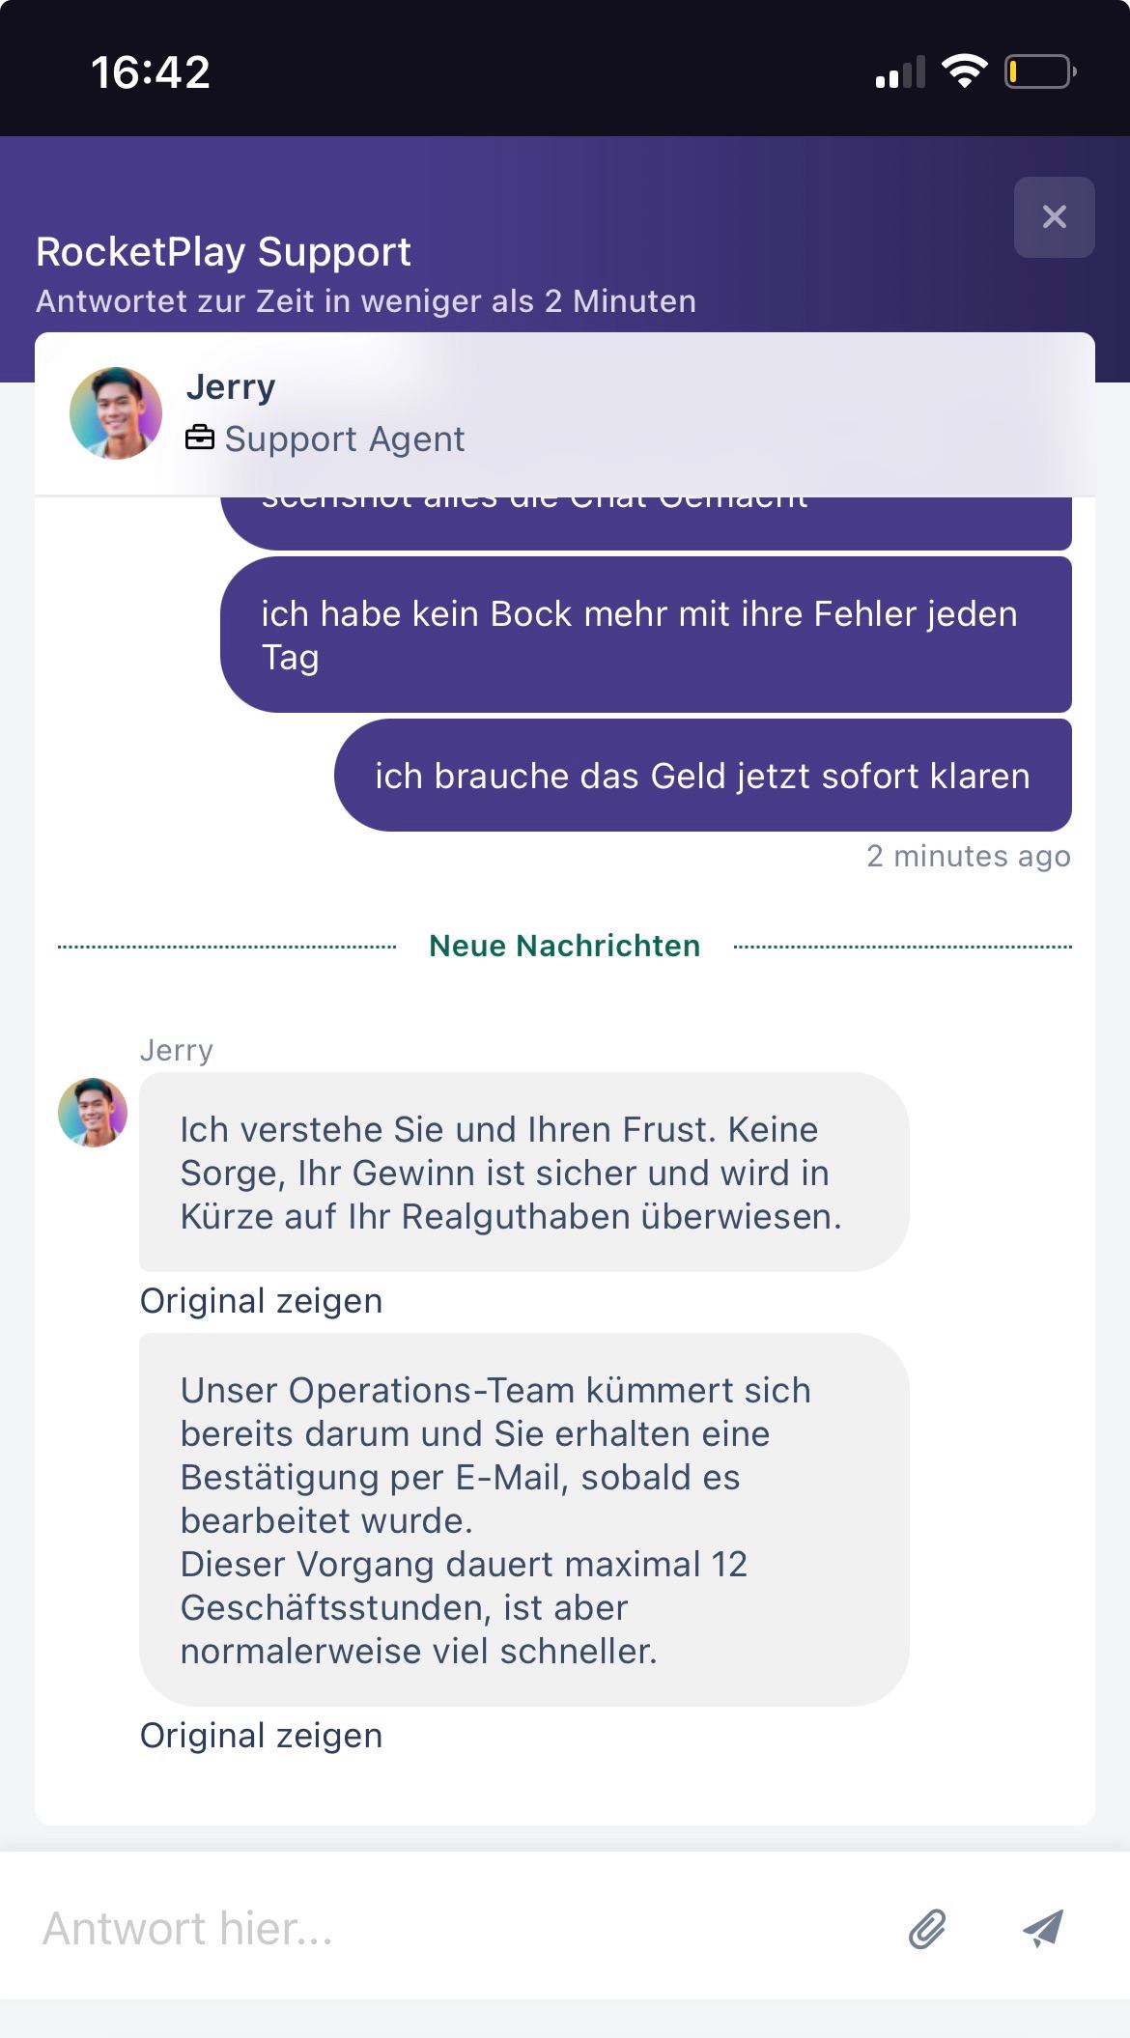Tap the briefcase icon next to Support Agent
The image size is (1130, 2038).
tap(200, 439)
